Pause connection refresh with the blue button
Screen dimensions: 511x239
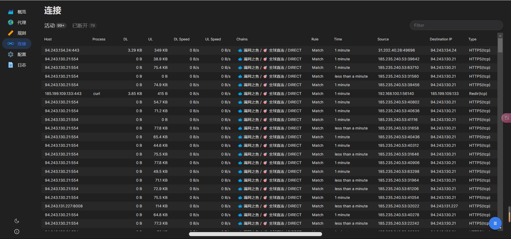coord(495,223)
